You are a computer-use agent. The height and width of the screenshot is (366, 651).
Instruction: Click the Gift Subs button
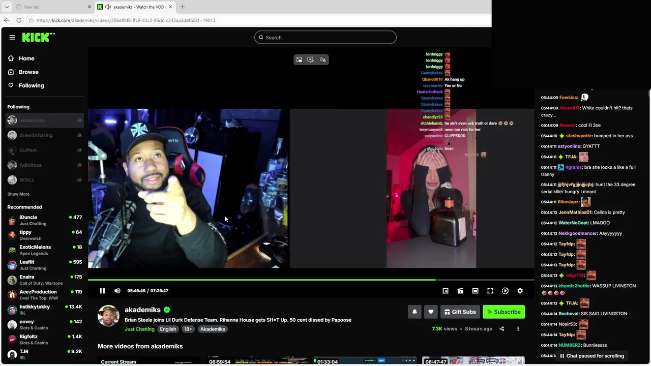point(460,312)
